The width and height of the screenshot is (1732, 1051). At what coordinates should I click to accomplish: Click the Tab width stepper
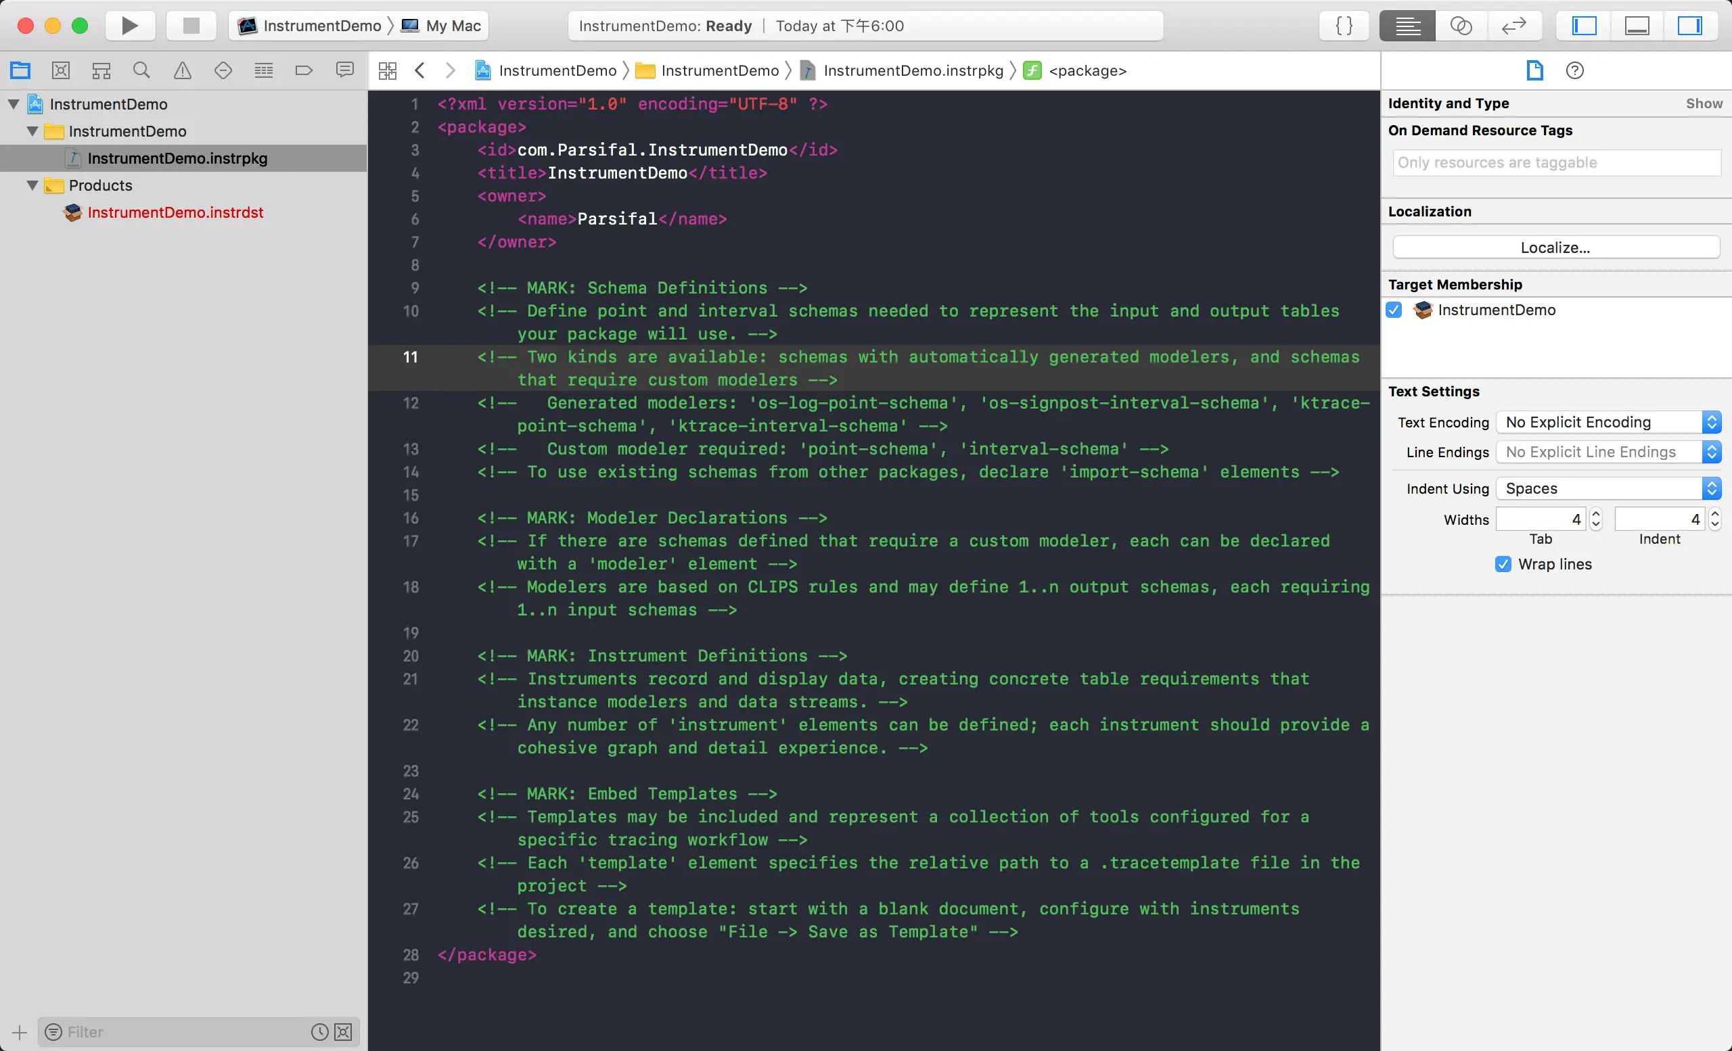pos(1595,519)
